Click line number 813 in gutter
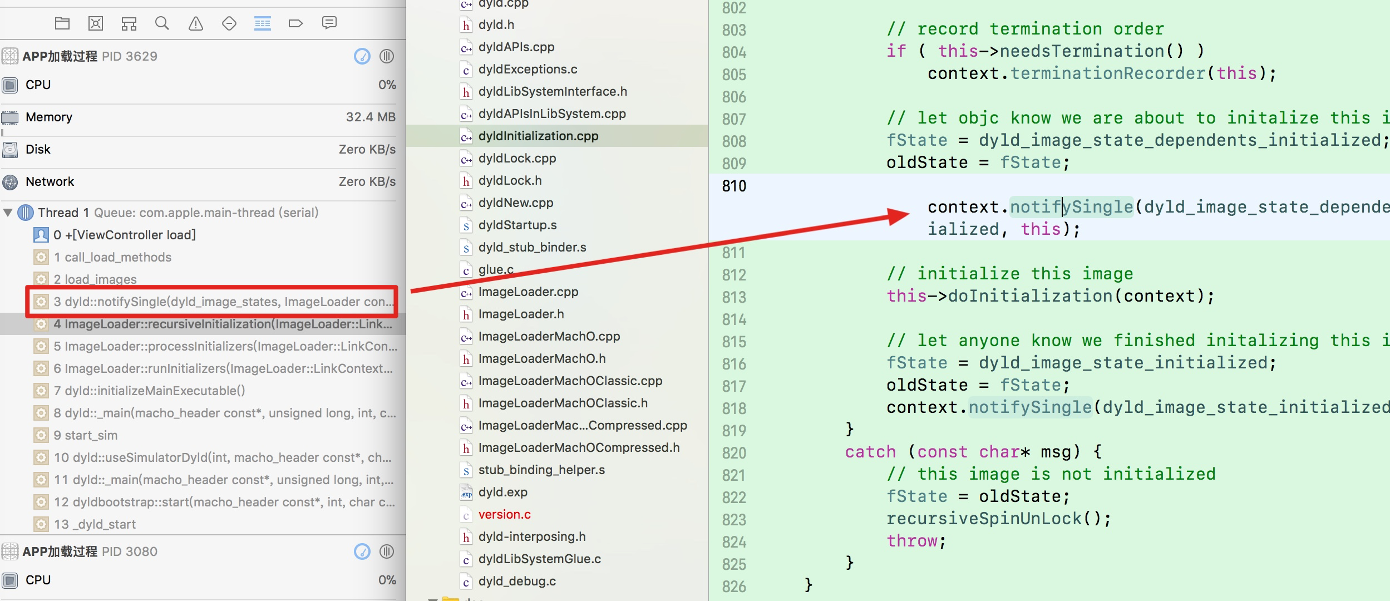This screenshot has height=601, width=1390. click(734, 297)
